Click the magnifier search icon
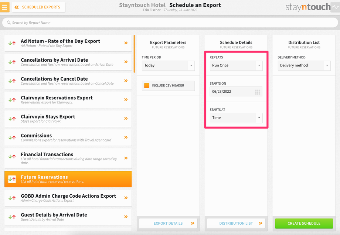This screenshot has height=235, width=340. (x=8, y=23)
